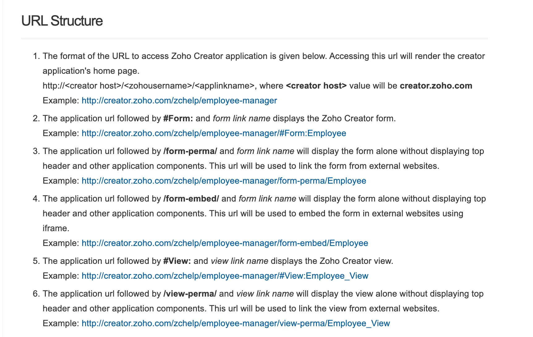
Task: Click the bold <creator host> text
Action: [x=316, y=86]
